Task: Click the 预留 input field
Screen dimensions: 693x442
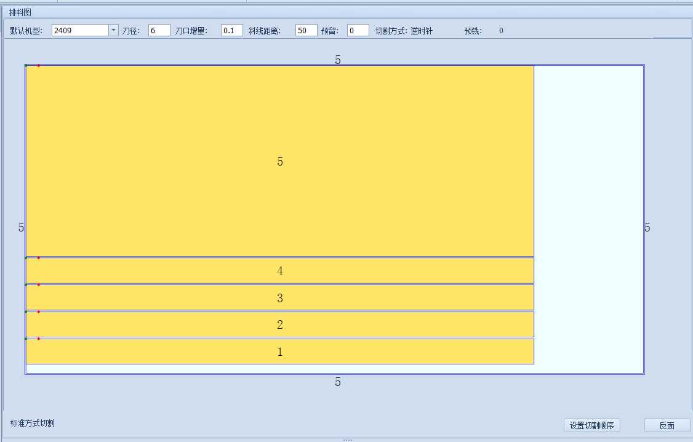Action: click(358, 30)
